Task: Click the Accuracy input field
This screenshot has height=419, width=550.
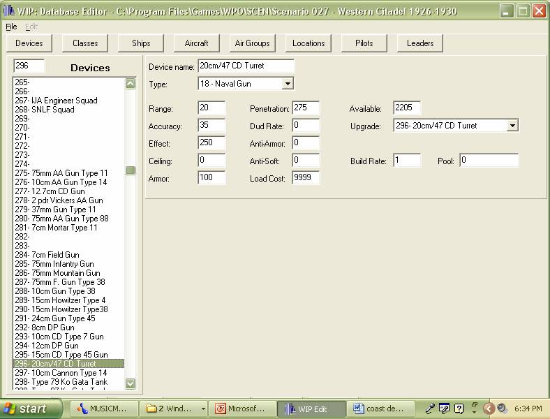Action: (211, 125)
